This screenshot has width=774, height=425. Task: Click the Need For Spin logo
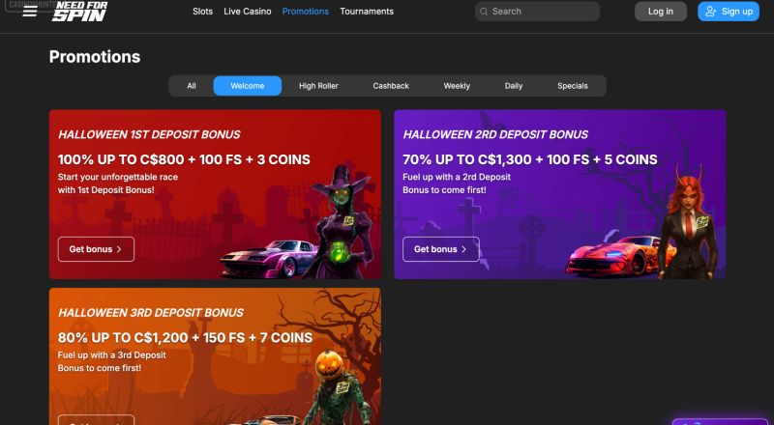click(79, 12)
